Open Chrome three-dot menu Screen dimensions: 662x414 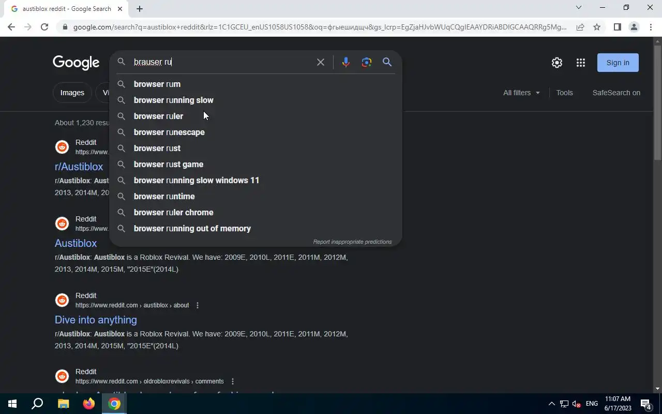[651, 27]
